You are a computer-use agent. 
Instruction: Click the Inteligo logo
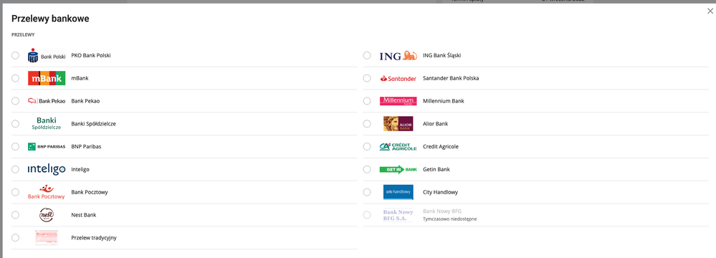coord(47,169)
